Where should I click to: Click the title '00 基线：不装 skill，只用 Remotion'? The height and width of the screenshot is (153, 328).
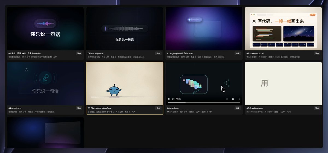click(25, 53)
